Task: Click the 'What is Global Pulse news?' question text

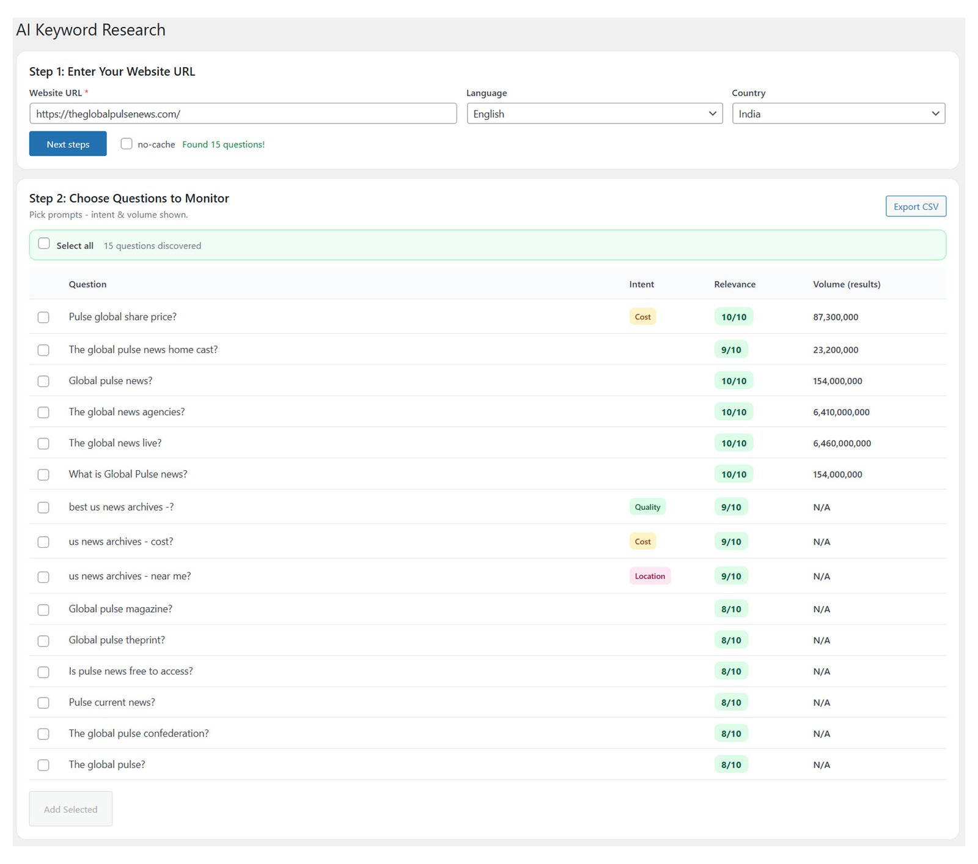Action: pyautogui.click(x=128, y=474)
